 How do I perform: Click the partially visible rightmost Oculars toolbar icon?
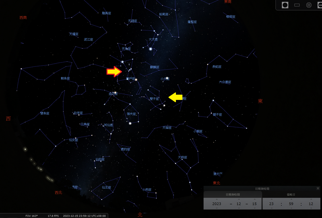(x=319, y=5)
